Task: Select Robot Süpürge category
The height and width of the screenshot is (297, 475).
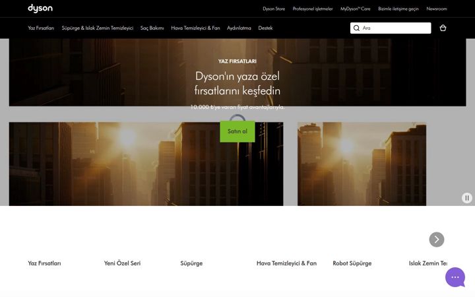Action: (x=352, y=263)
